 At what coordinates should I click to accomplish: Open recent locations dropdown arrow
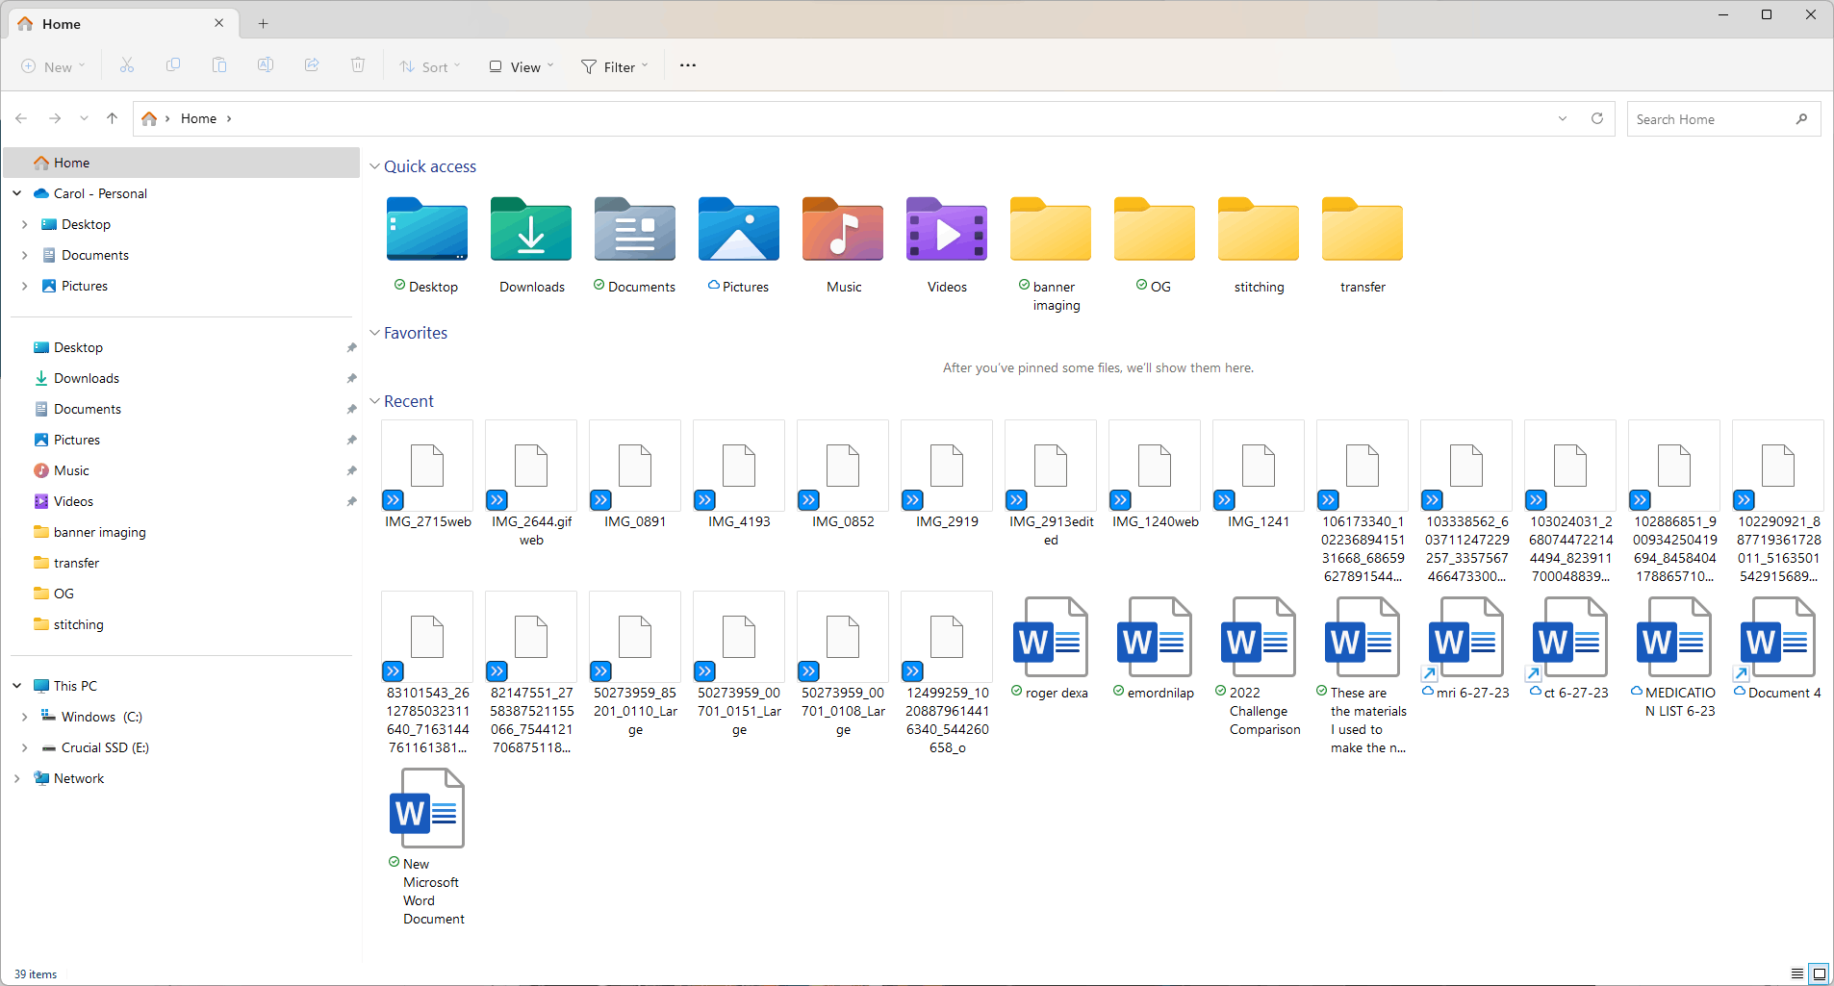[84, 118]
